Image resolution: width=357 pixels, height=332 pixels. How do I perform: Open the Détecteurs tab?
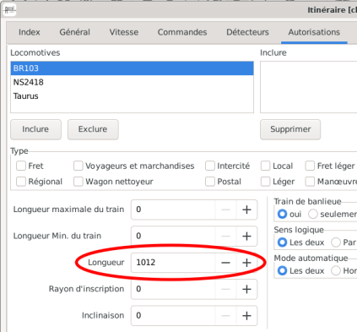tap(247, 32)
